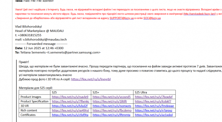
Task: Open S25+ Rich content link fbcdemo
Action: click(112, 110)
